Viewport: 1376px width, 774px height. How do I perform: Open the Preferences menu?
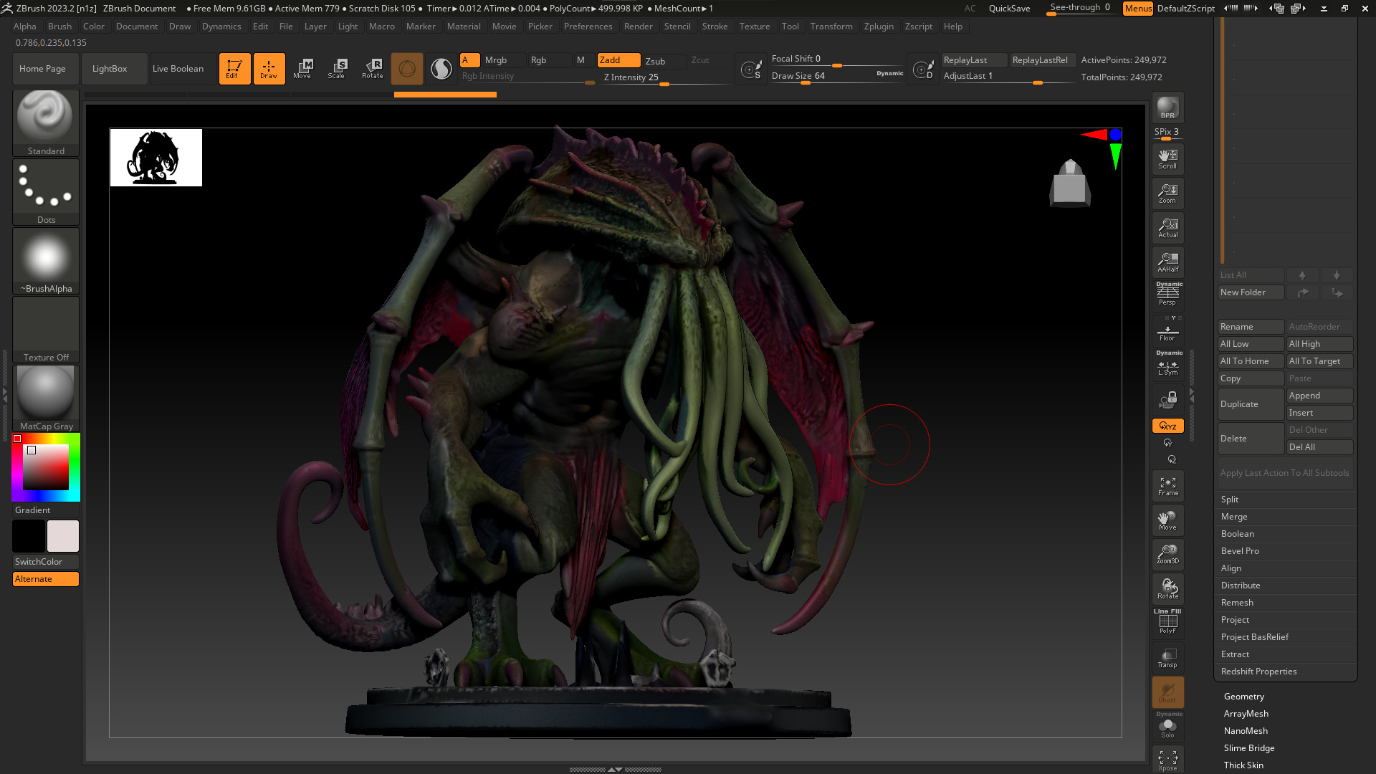[x=588, y=27]
